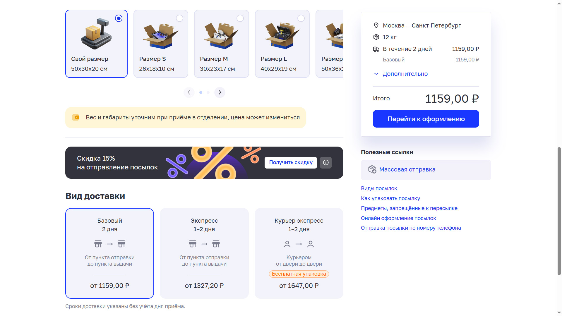Viewport: 562px width, 316px height.
Task: Choose the Размер L radio option
Action: pyautogui.click(x=301, y=18)
